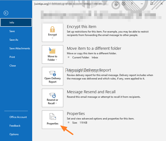Open the message Properties button
This screenshot has height=141, width=166.
[52, 120]
